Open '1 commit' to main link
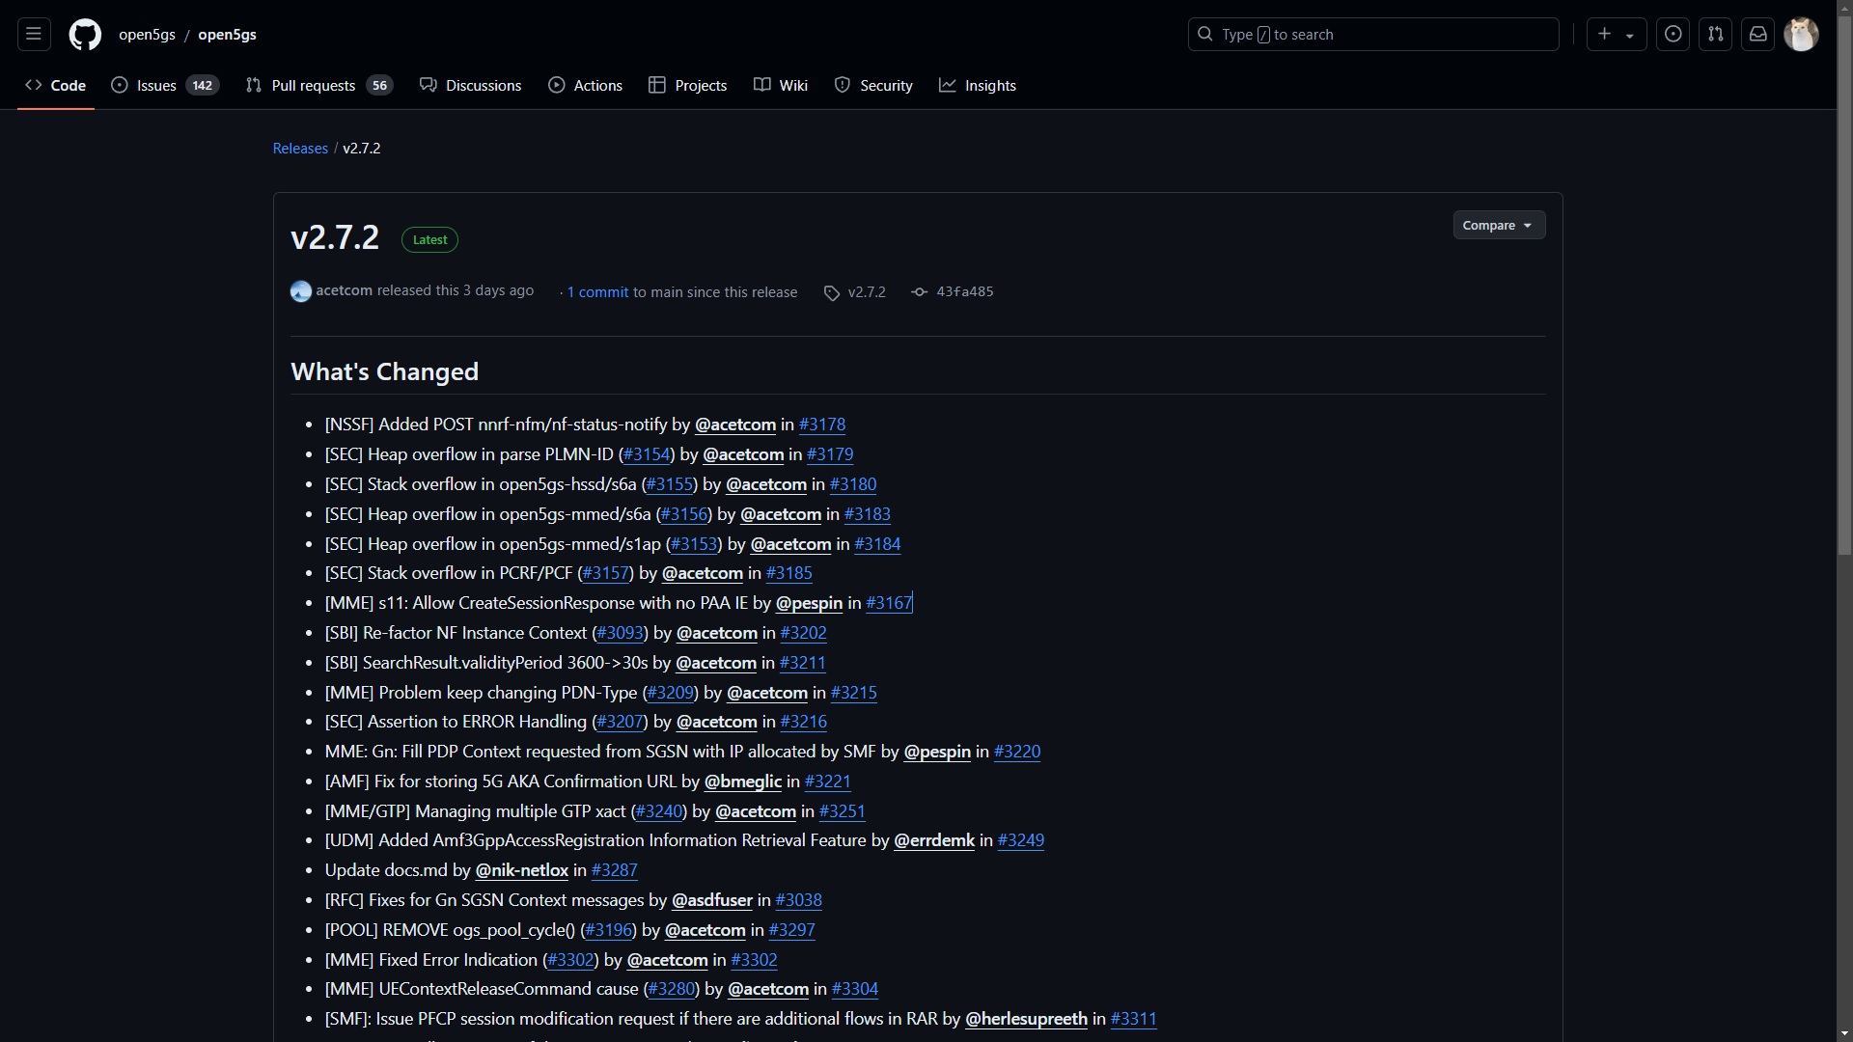Viewport: 1853px width, 1042px height. 597,292
